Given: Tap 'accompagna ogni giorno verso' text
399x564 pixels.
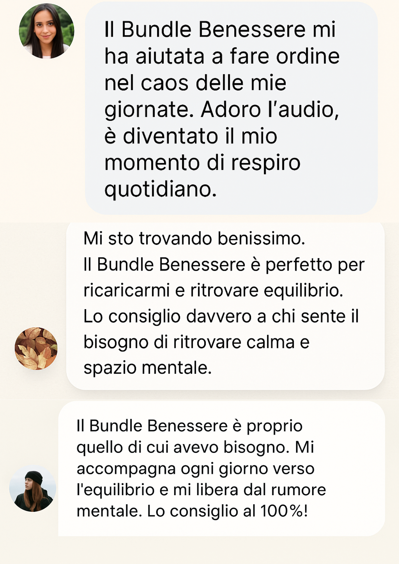Looking at the screenshot, I should click(196, 469).
